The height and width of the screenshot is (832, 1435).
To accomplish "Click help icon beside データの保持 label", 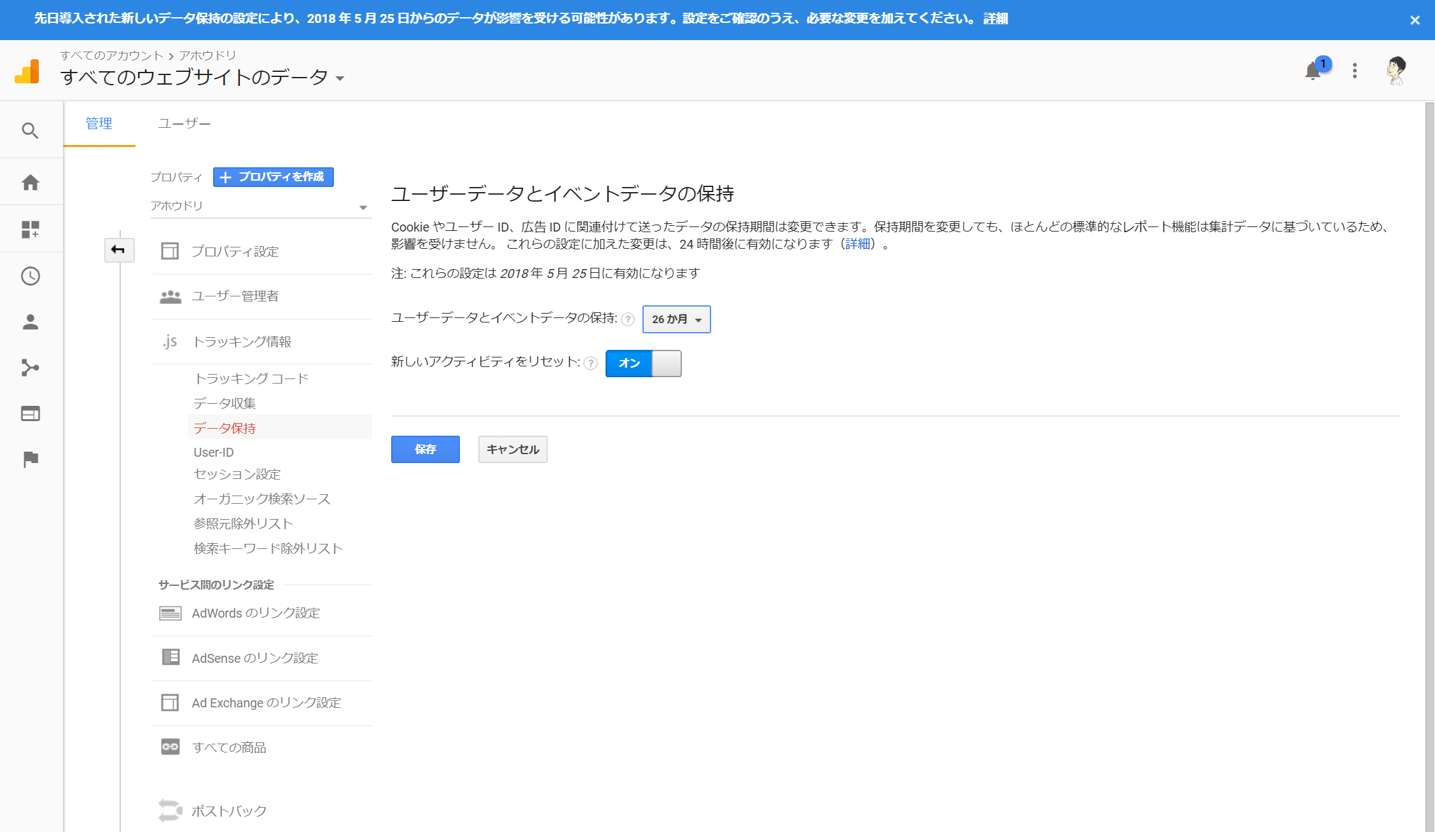I will (628, 319).
